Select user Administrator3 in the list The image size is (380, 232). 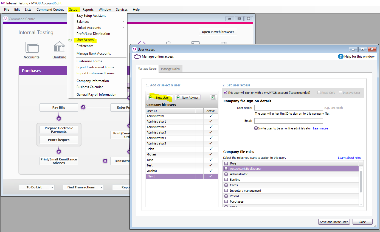click(182, 132)
